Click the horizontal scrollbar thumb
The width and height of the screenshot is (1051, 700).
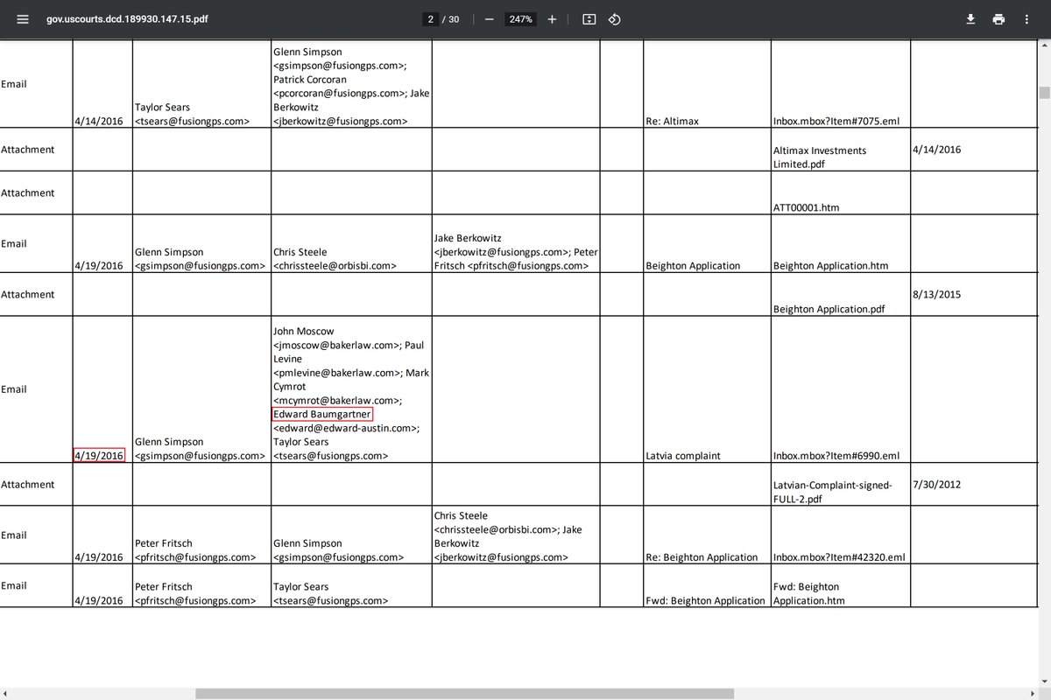pos(464,693)
